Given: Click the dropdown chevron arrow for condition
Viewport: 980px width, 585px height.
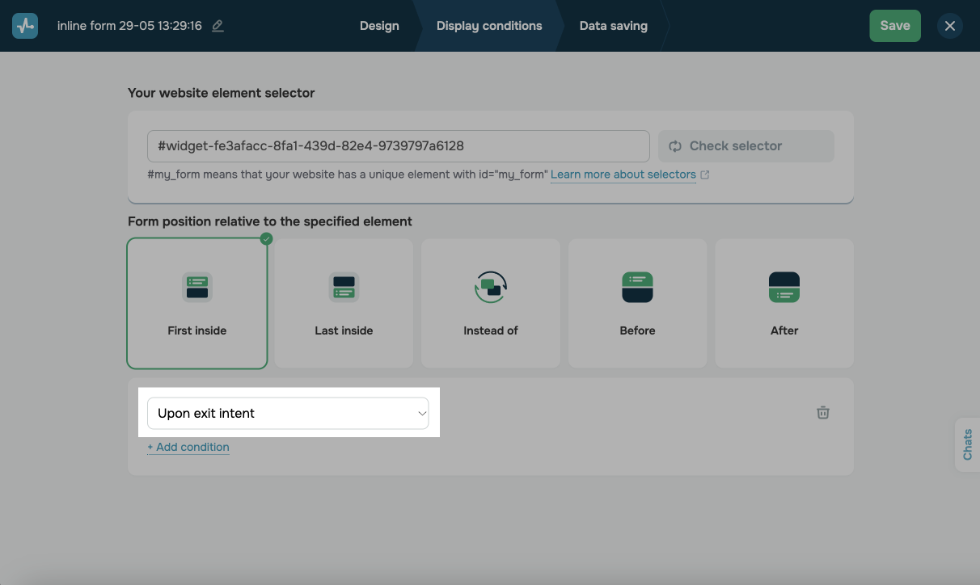Looking at the screenshot, I should (421, 414).
